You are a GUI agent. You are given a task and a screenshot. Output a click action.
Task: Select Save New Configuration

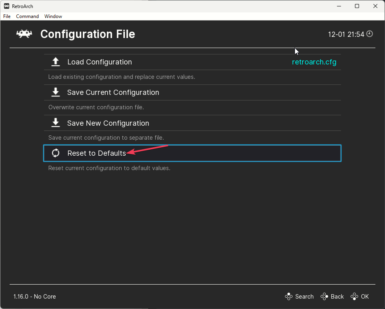[108, 123]
